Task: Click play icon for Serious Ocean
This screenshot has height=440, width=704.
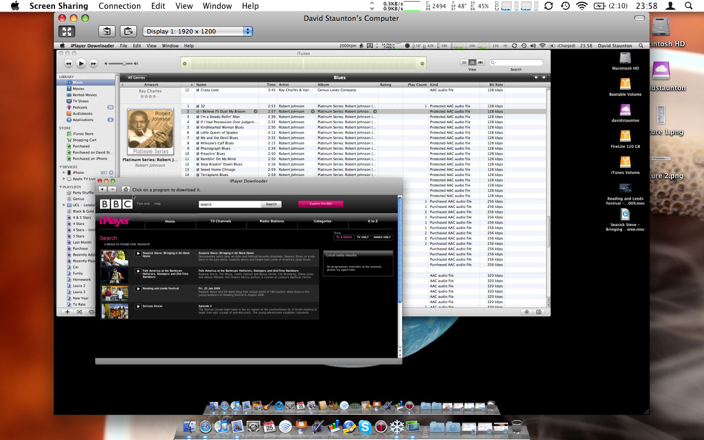Action: [138, 306]
